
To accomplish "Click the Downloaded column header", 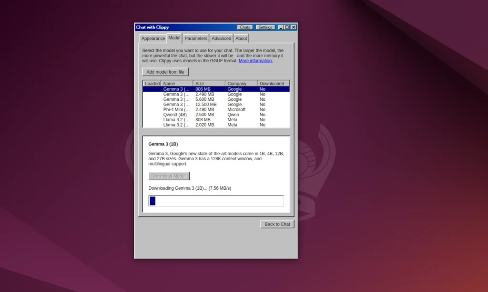I will (273, 84).
